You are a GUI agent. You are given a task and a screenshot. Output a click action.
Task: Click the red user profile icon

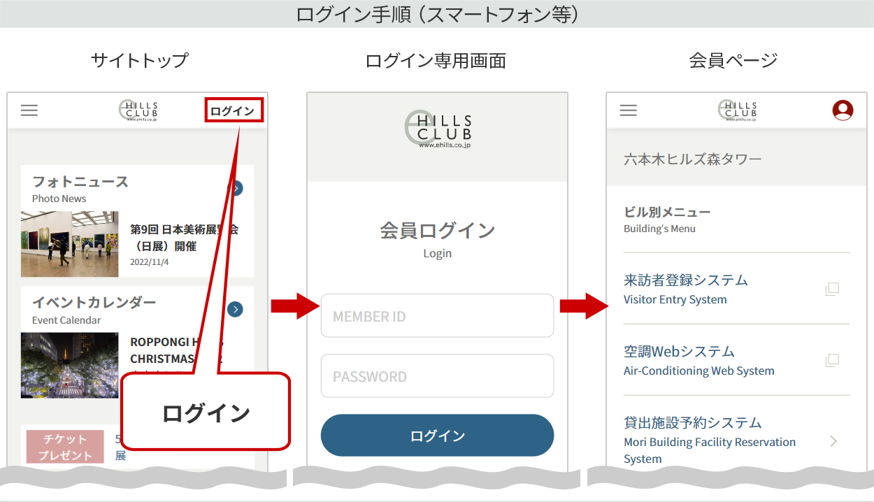[x=843, y=110]
